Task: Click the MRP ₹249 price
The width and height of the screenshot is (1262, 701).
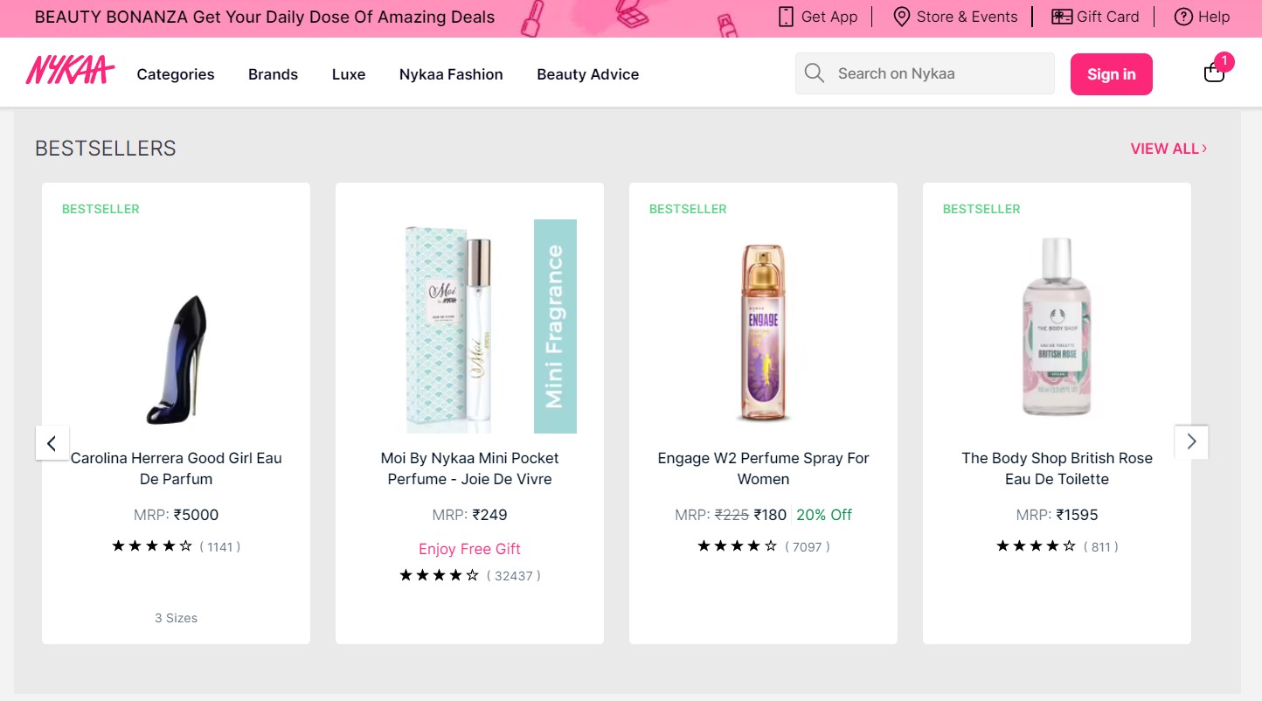Action: [469, 515]
